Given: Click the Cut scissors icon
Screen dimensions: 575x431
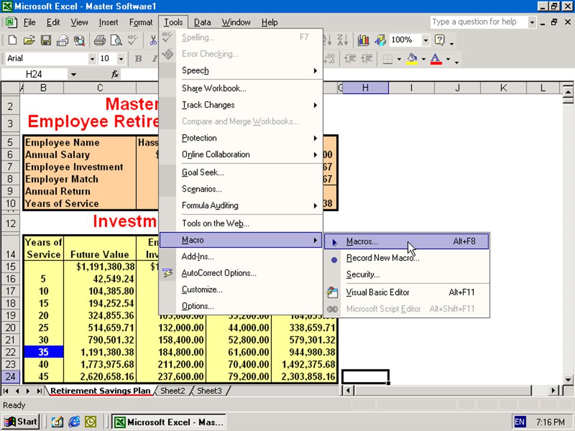Looking at the screenshot, I should click(x=153, y=40).
